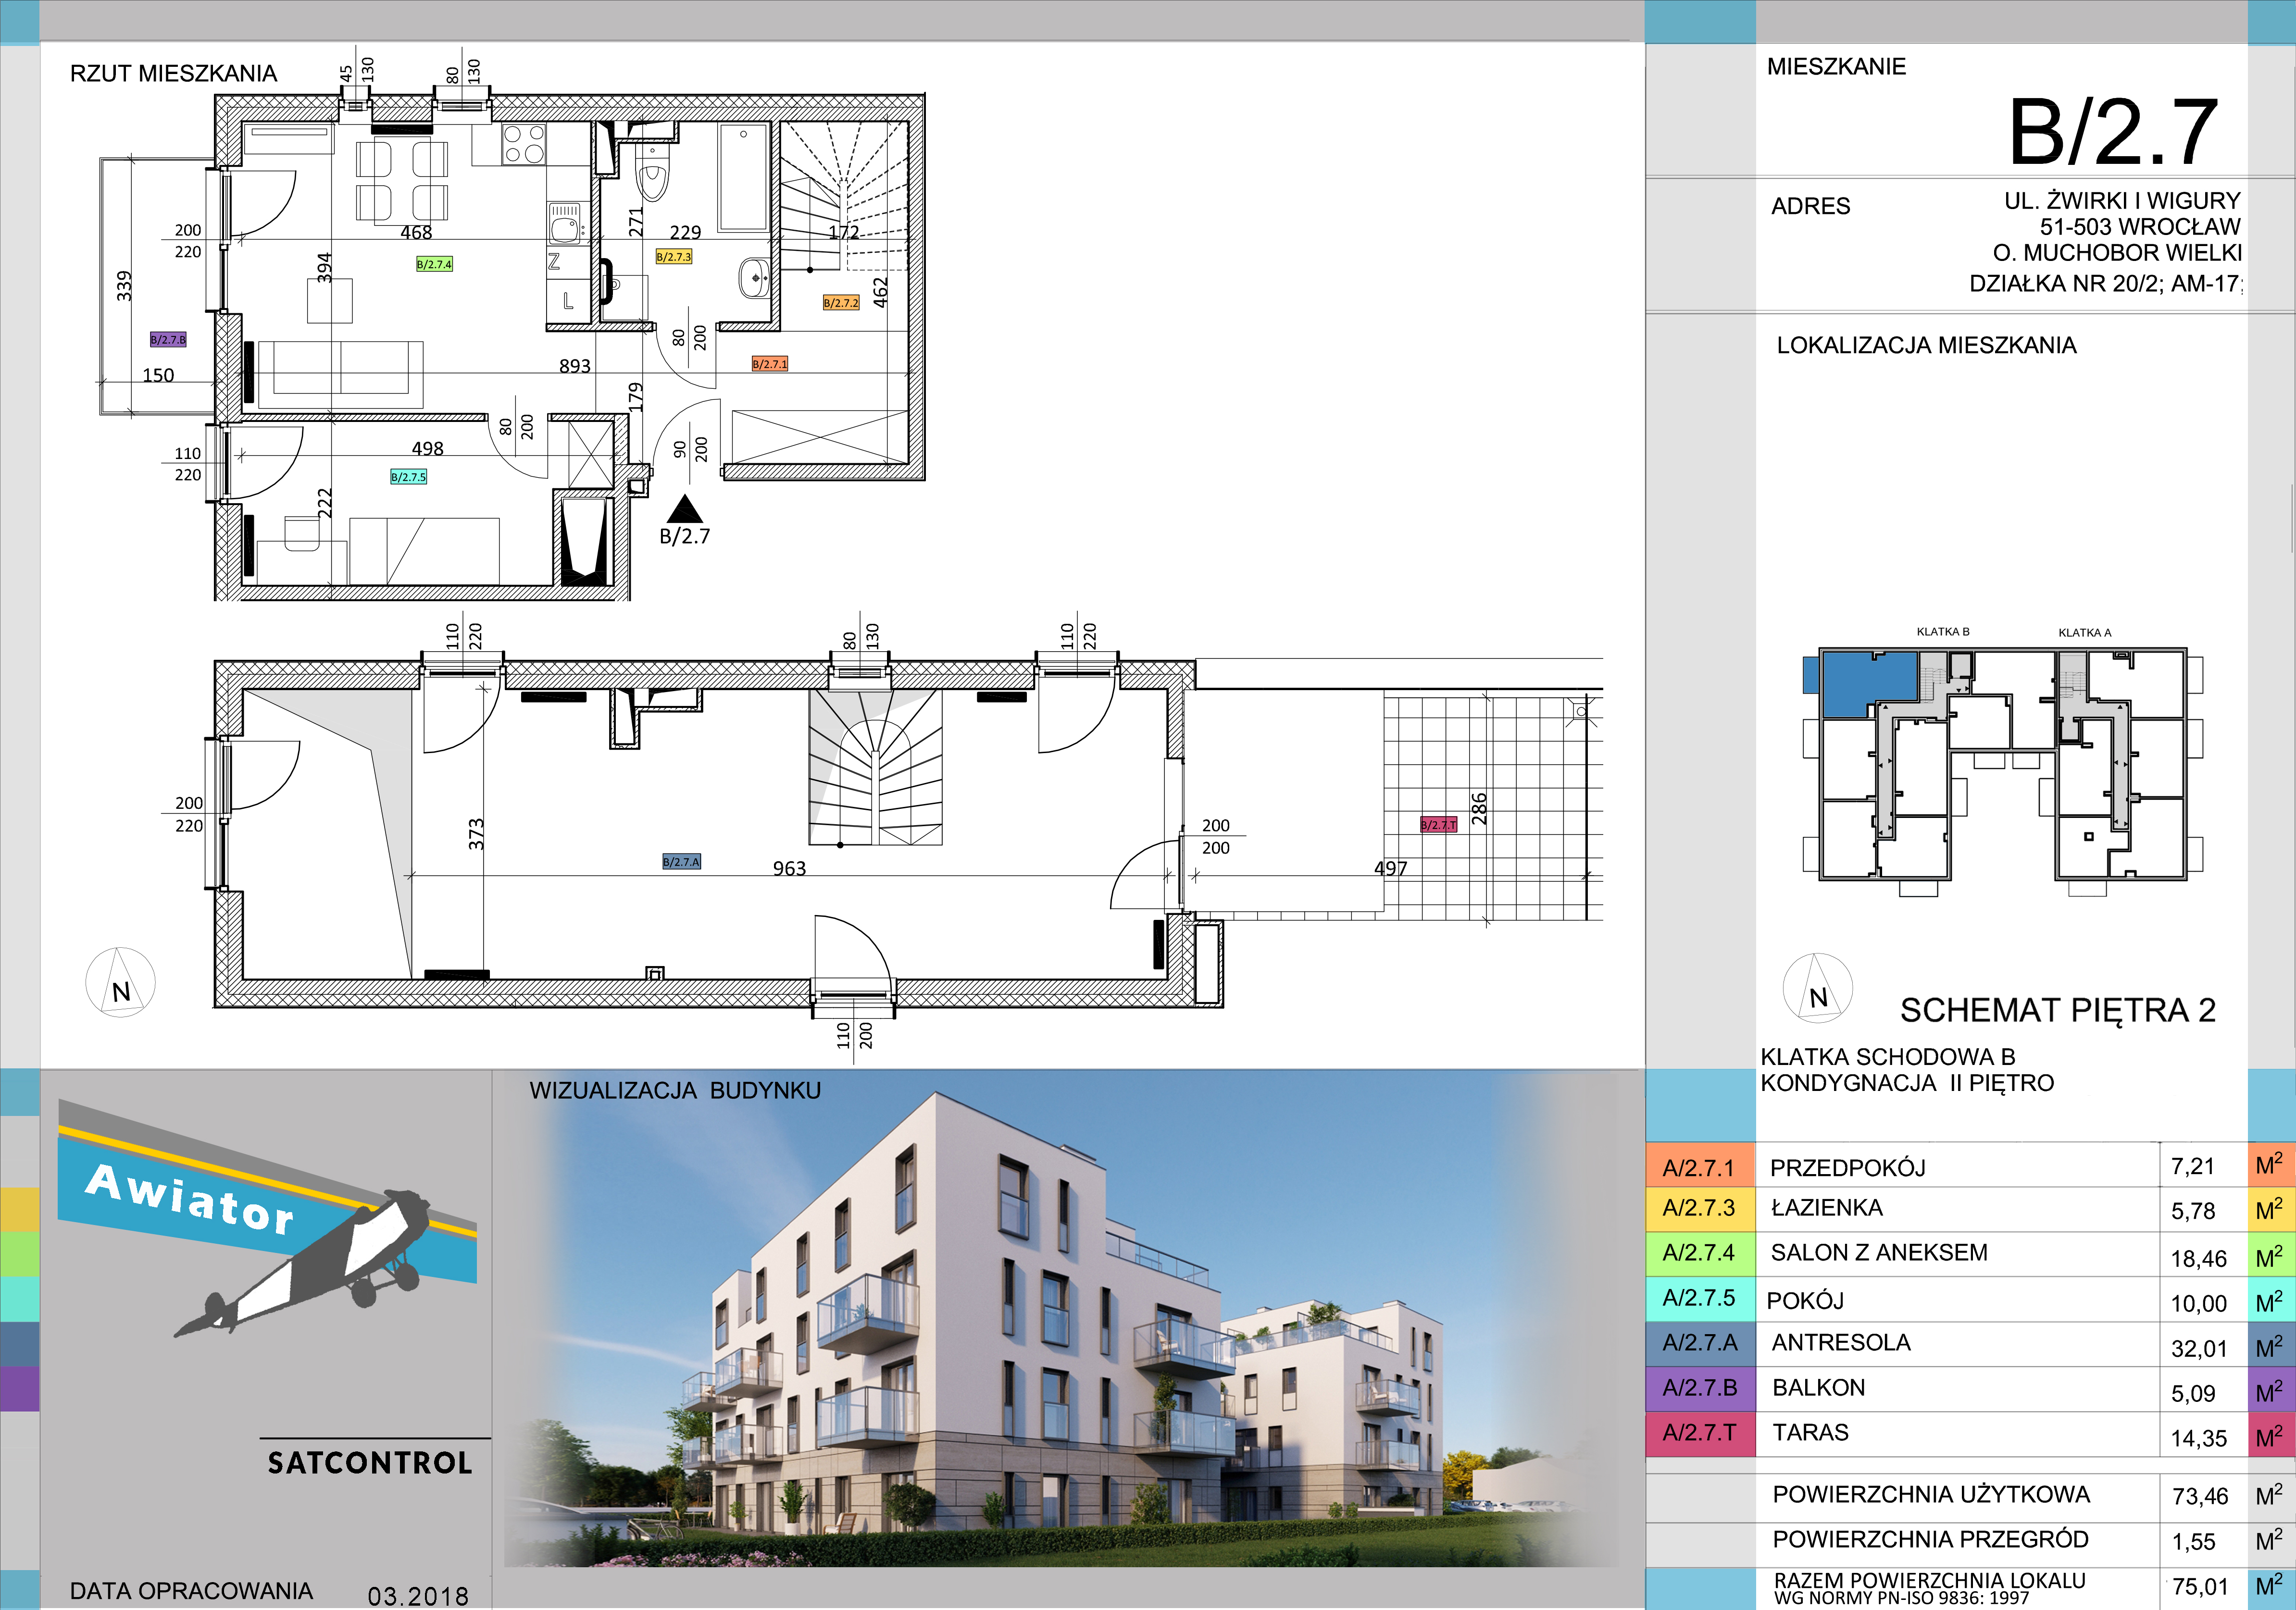Click the KLATKA B label on the schematic
Image resolution: width=2296 pixels, height=1610 pixels.
pos(1943,632)
